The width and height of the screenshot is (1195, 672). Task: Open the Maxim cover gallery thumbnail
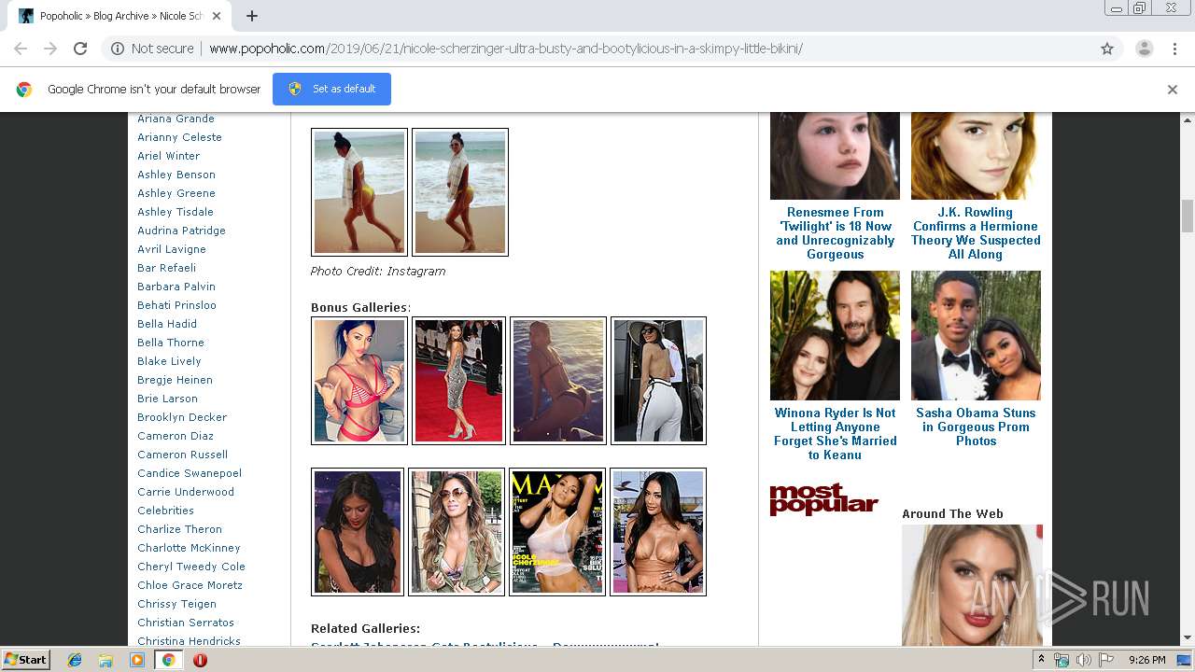click(x=557, y=532)
